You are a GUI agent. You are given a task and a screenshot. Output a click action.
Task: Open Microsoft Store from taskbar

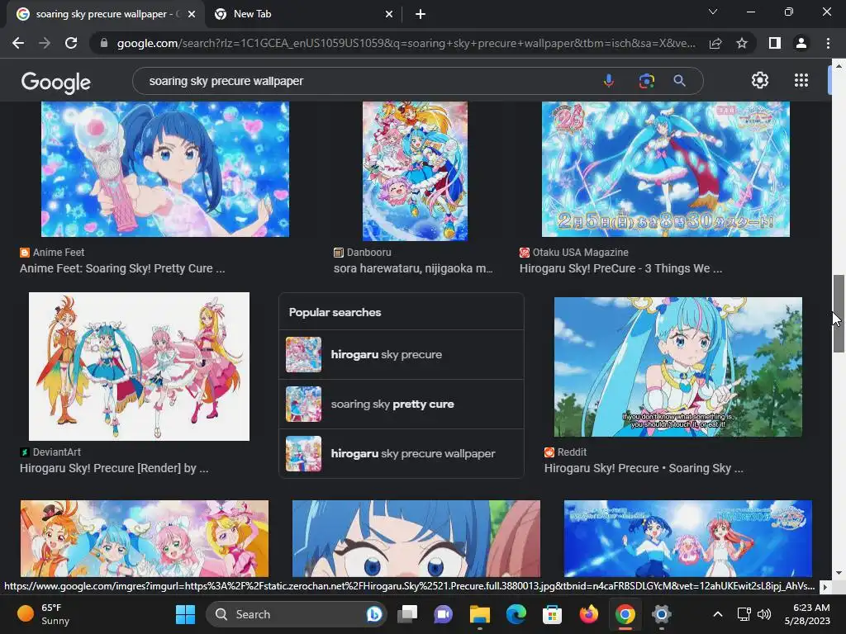tap(552, 614)
